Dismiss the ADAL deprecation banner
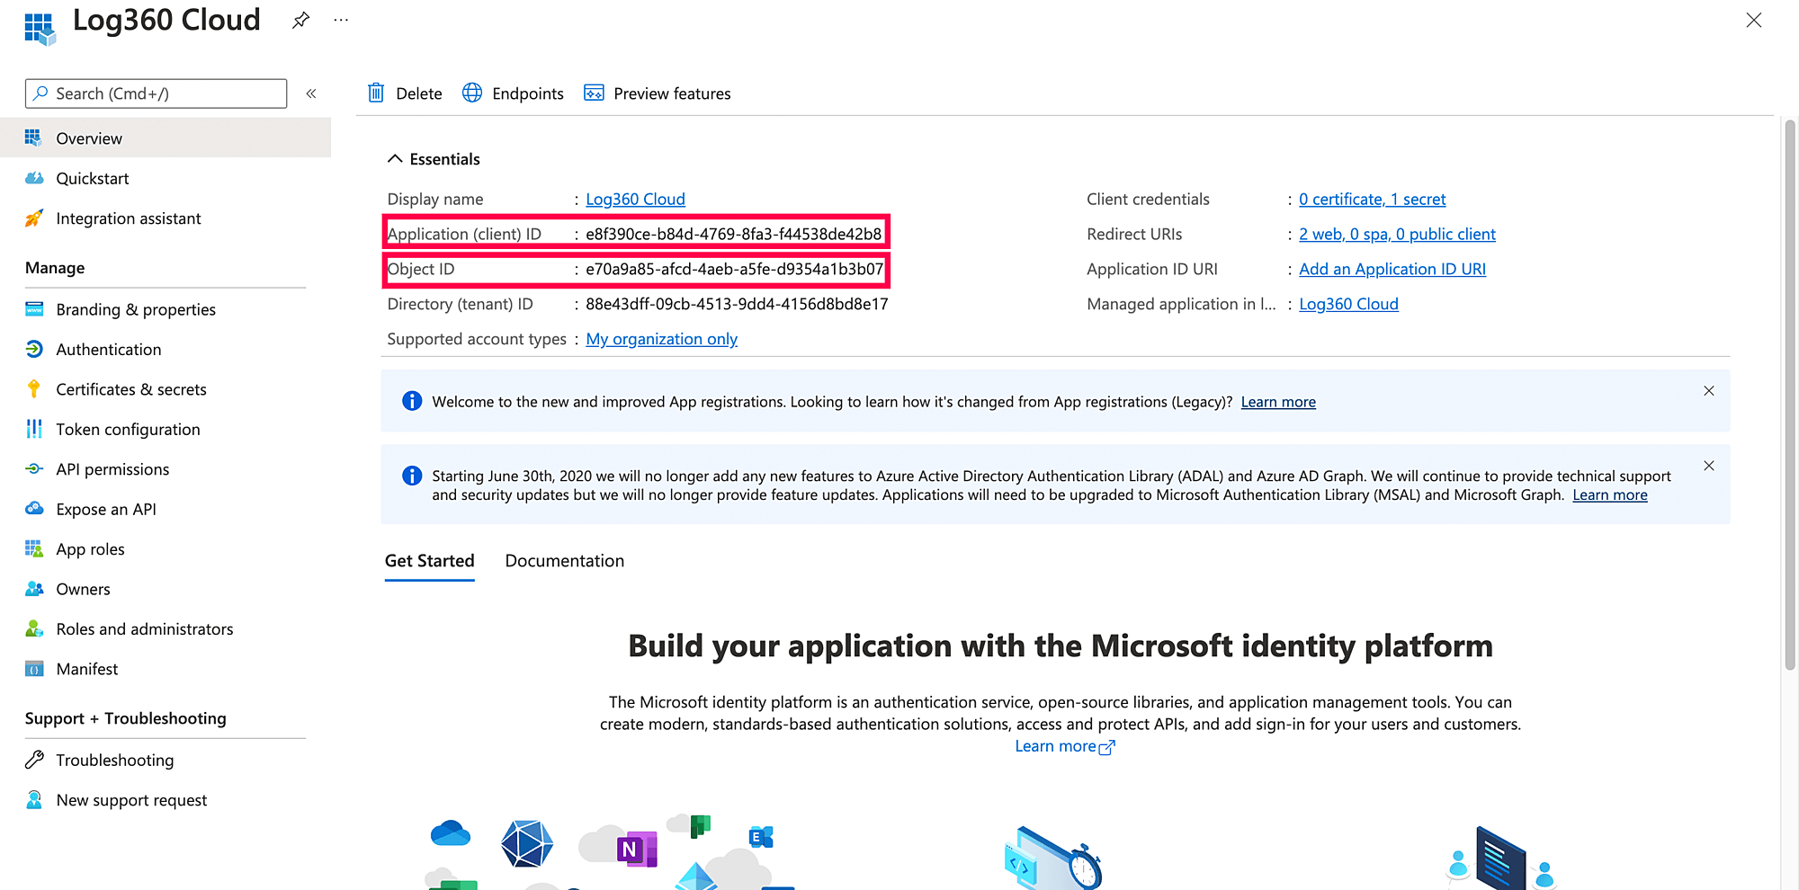 coord(1709,466)
